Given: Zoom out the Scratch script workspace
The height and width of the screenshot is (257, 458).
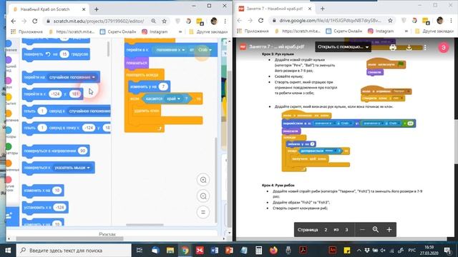Looking at the screenshot, I should pos(203,196).
